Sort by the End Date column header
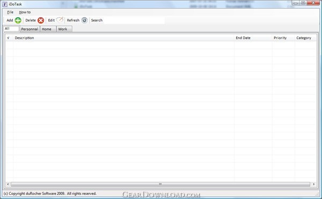This screenshot has width=322, height=199. click(x=253, y=38)
